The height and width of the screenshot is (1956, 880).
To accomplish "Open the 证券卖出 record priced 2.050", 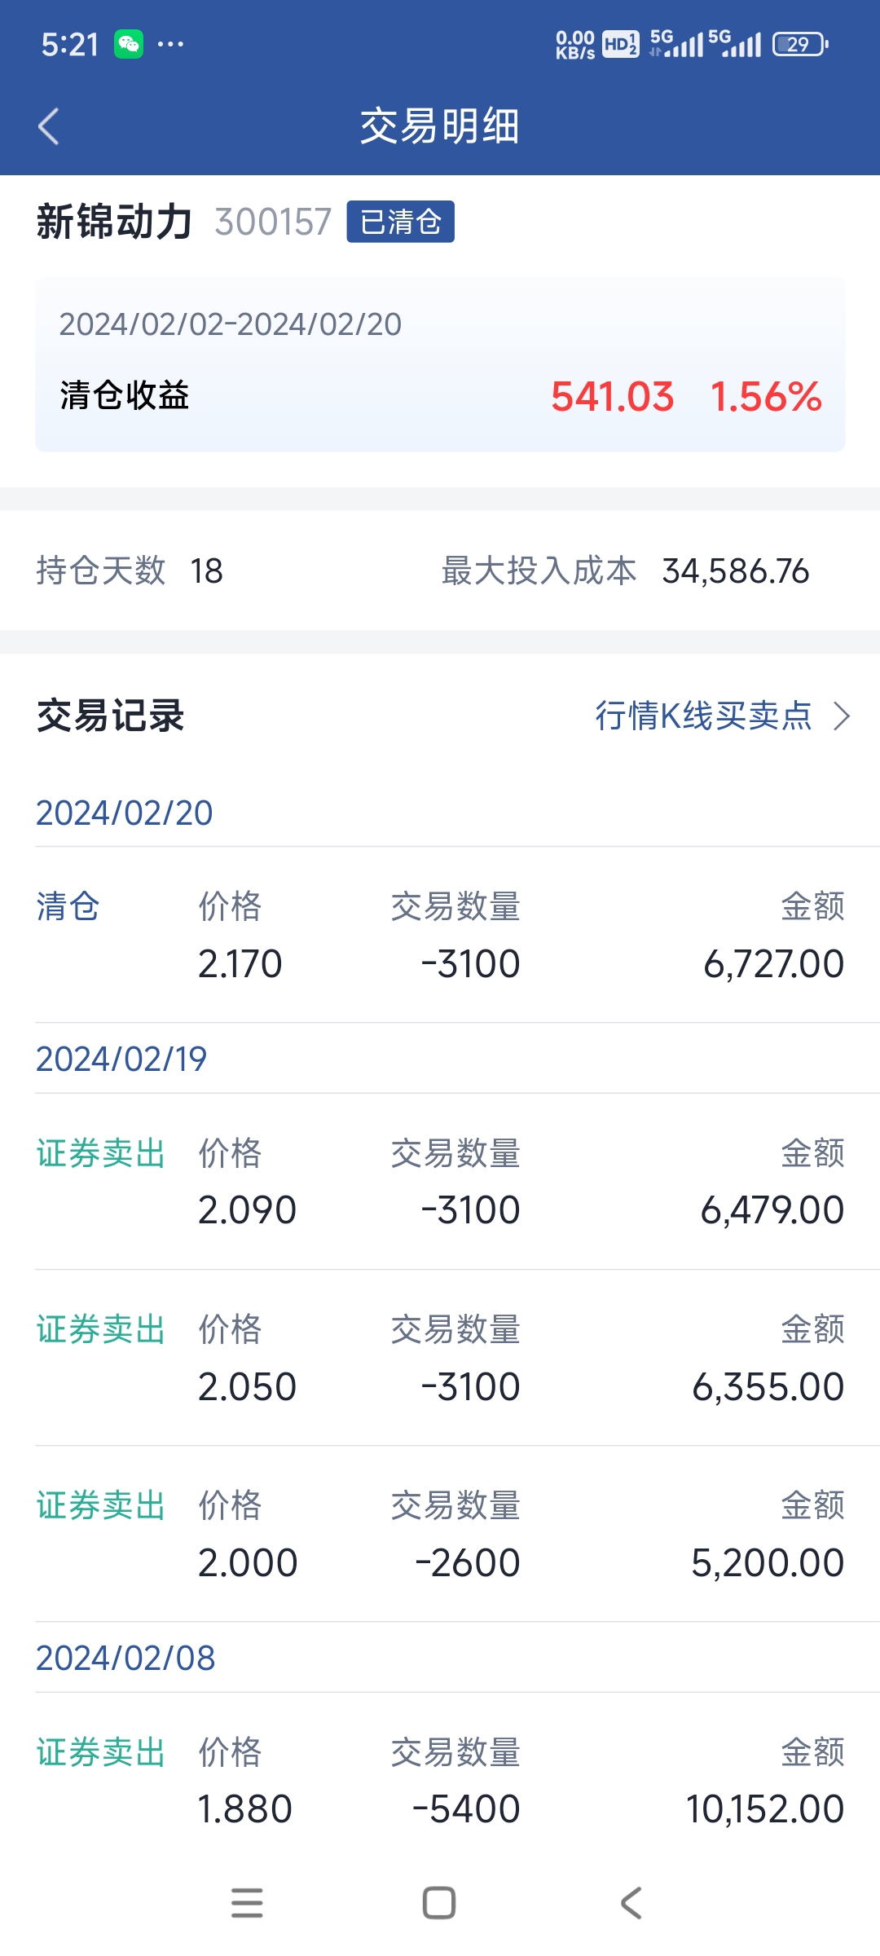I will point(440,1358).
